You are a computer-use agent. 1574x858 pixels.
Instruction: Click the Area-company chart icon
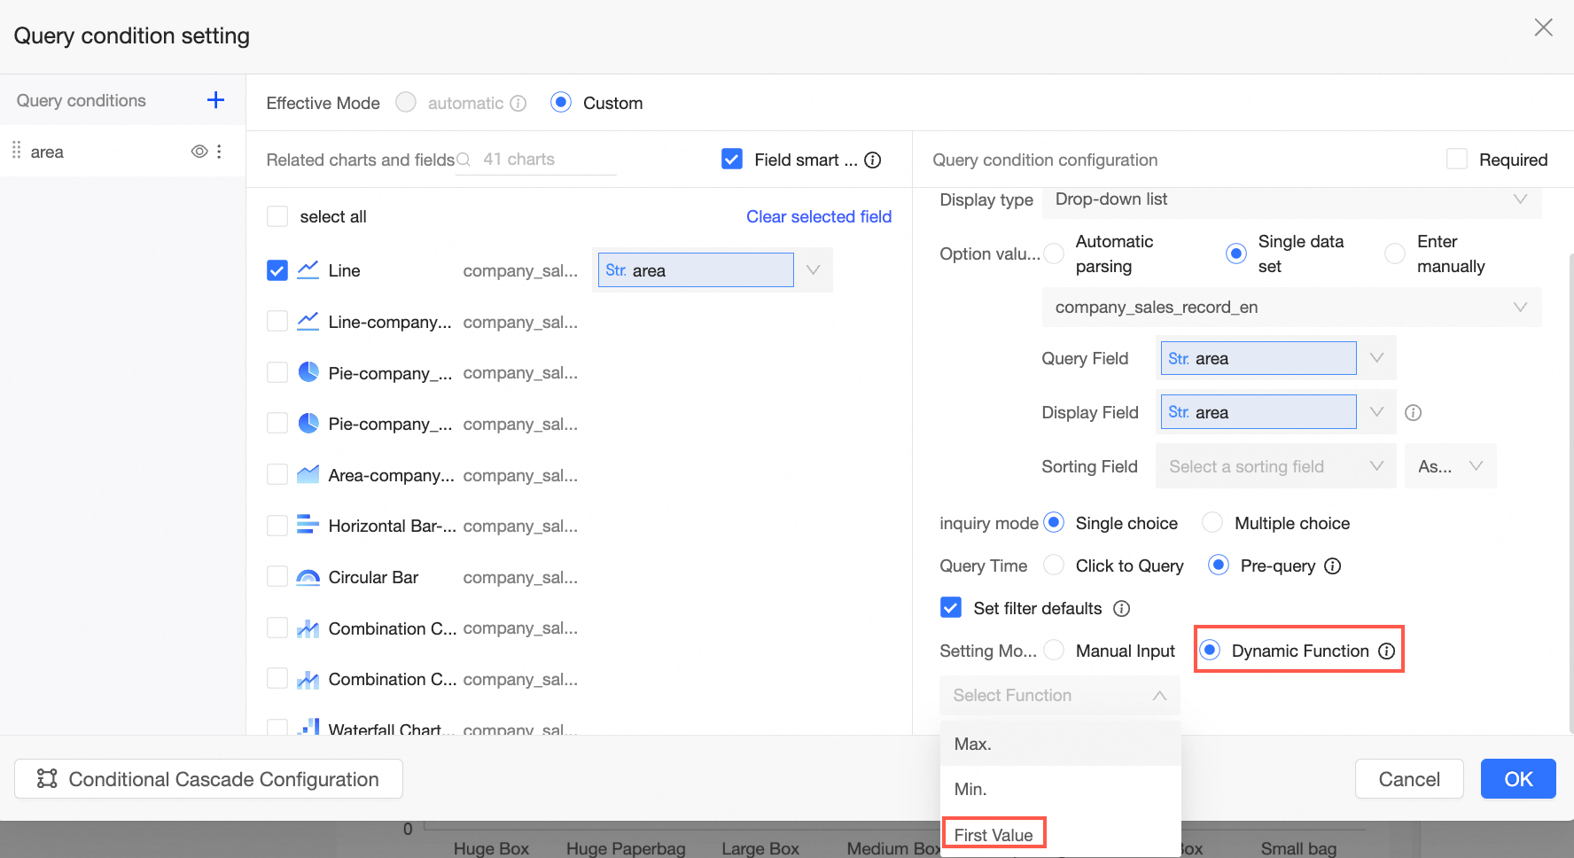pos(308,475)
